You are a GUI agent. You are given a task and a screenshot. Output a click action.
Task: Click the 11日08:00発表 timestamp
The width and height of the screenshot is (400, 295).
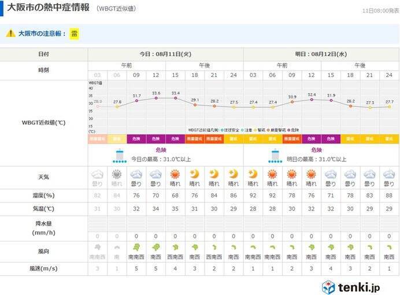click(380, 11)
